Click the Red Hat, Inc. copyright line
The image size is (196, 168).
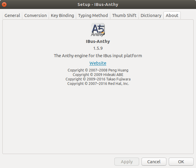pos(98,84)
